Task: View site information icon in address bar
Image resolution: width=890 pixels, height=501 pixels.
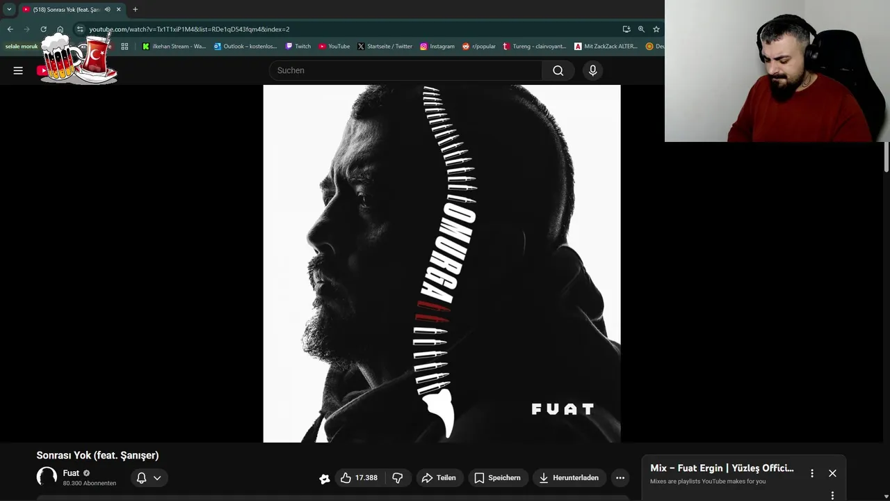Action: click(80, 29)
